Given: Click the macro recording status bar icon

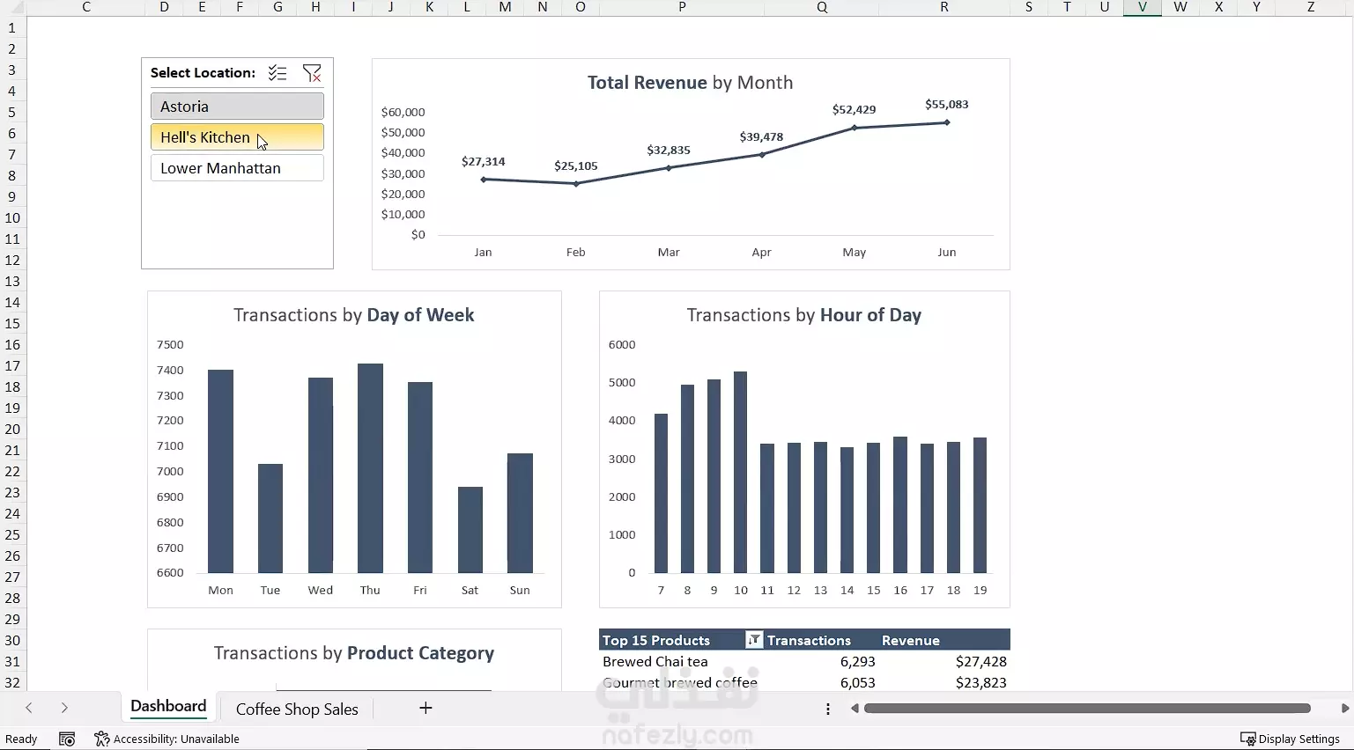Looking at the screenshot, I should pyautogui.click(x=67, y=739).
